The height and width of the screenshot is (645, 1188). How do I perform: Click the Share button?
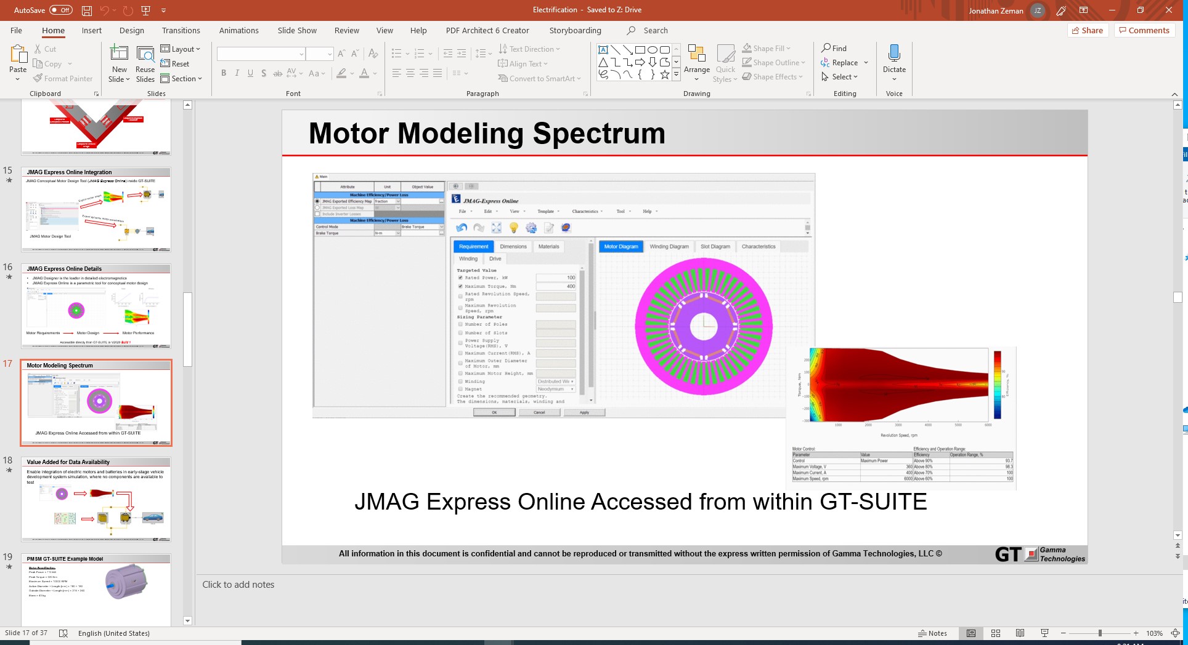(1088, 30)
